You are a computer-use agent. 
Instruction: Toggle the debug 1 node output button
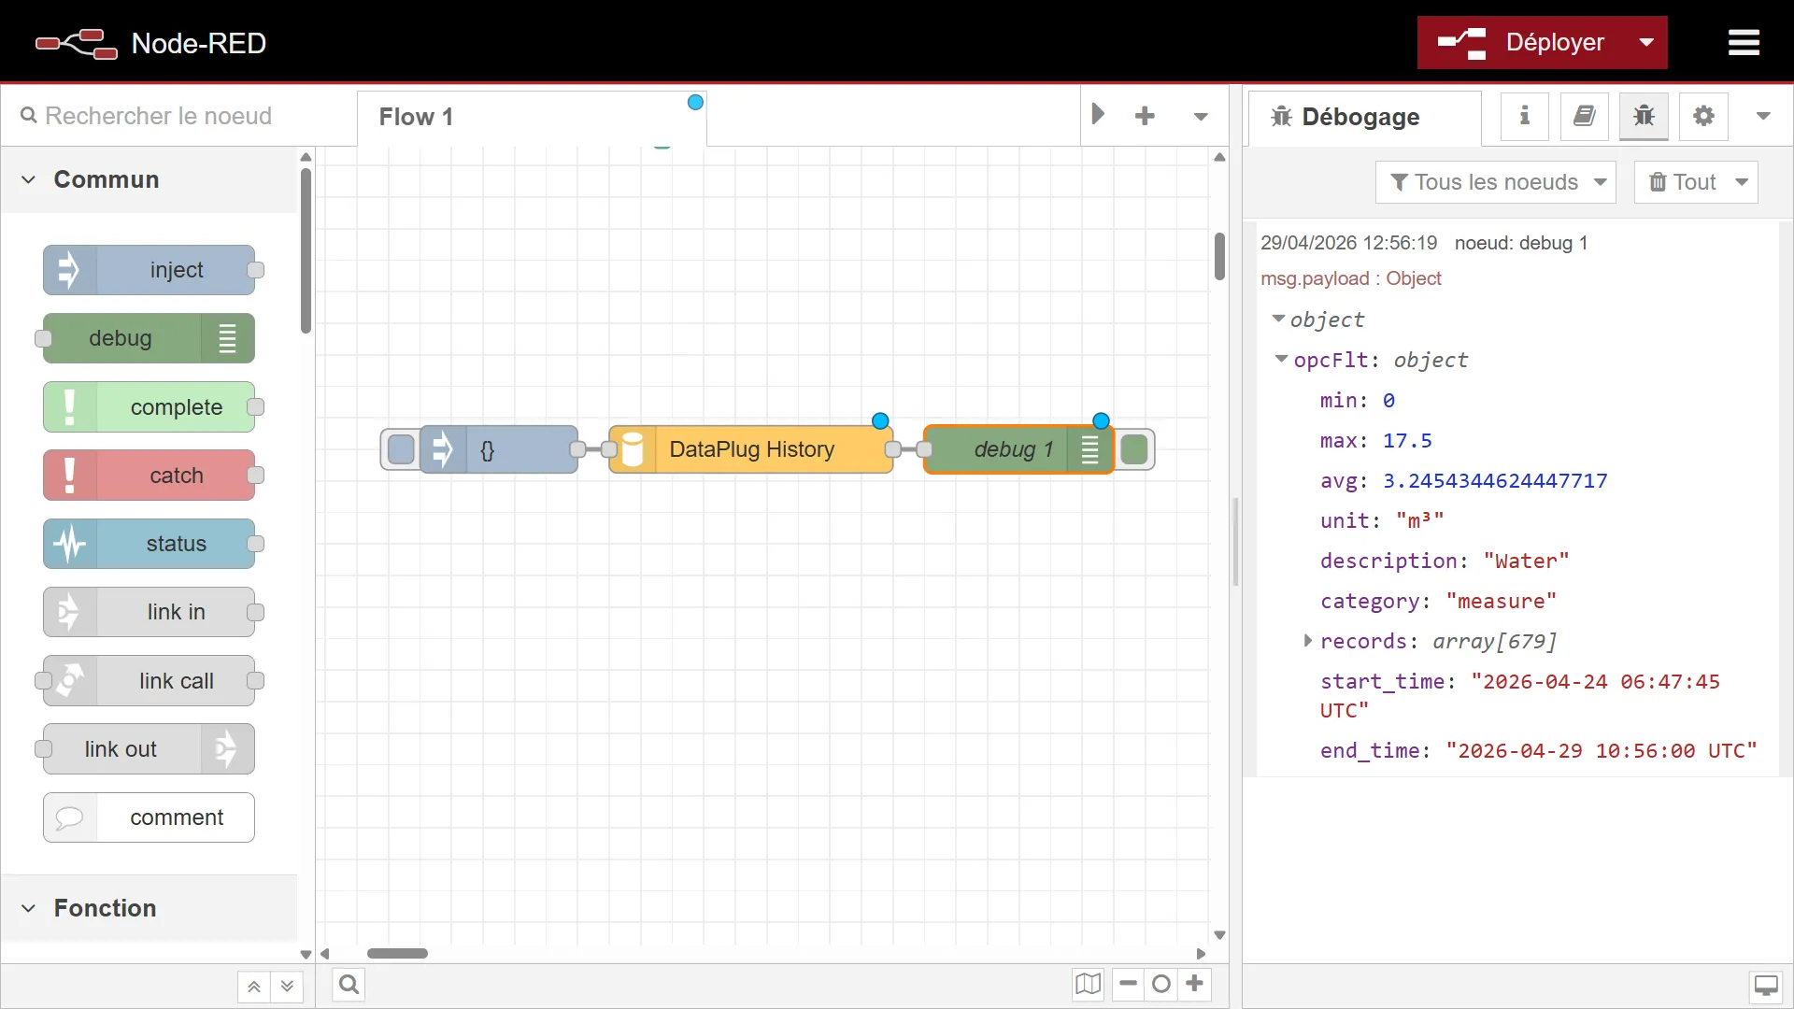(x=1134, y=449)
